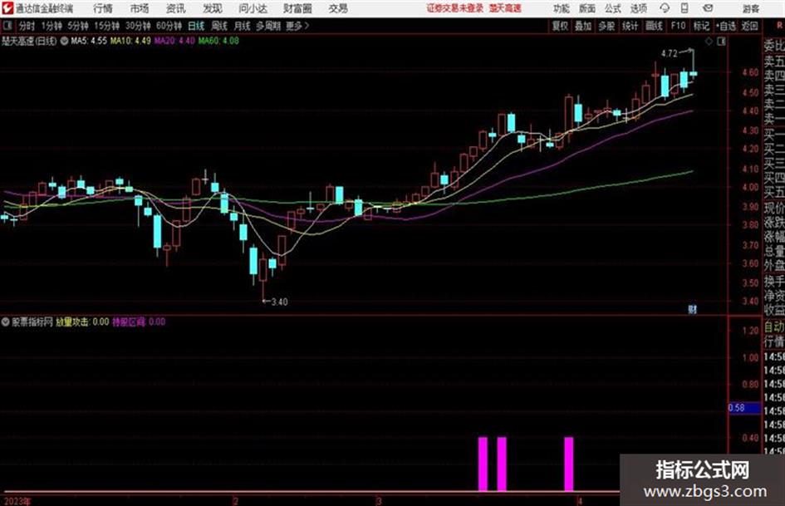
Task: Click the 返回 back button
Action: [749, 26]
